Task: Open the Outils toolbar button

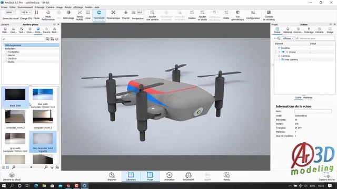Action: [226, 15]
